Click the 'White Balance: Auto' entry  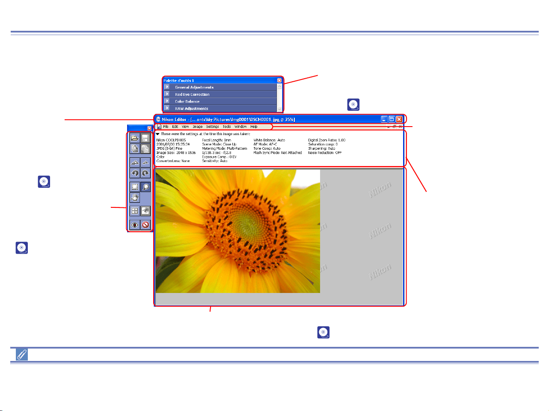pos(269,140)
